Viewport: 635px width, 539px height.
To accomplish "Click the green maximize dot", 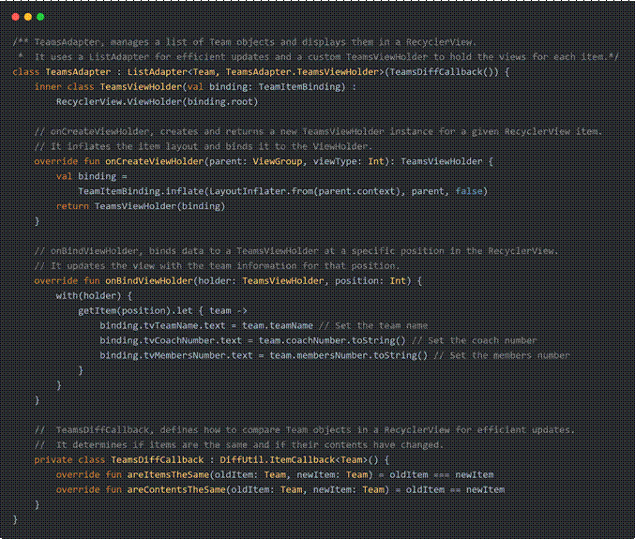I will pyautogui.click(x=39, y=17).
